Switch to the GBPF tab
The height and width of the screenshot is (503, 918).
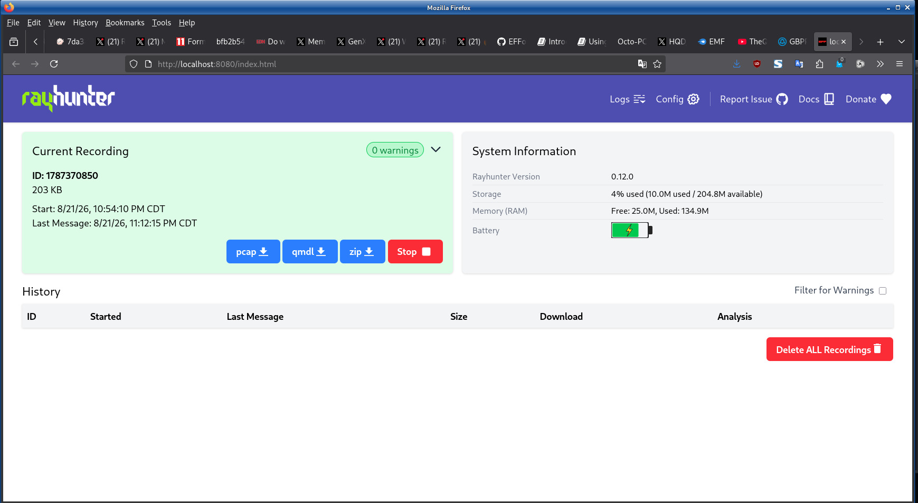click(x=792, y=42)
